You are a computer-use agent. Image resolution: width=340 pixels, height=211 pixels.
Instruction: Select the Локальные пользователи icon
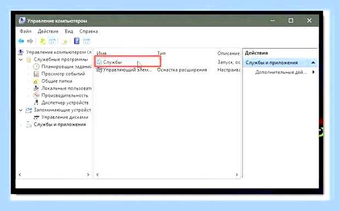(36, 88)
